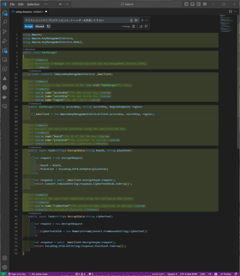This screenshot has height=276, width=240.
Task: Toggle the diff view next to 1 change
Action: [x=133, y=27]
